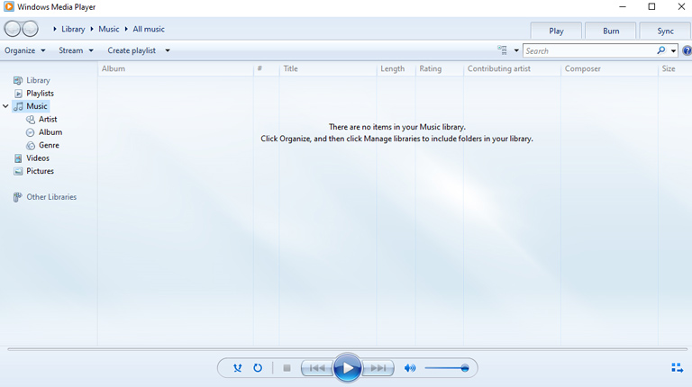Click the View options icon
This screenshot has width=692, height=387.
tap(502, 50)
